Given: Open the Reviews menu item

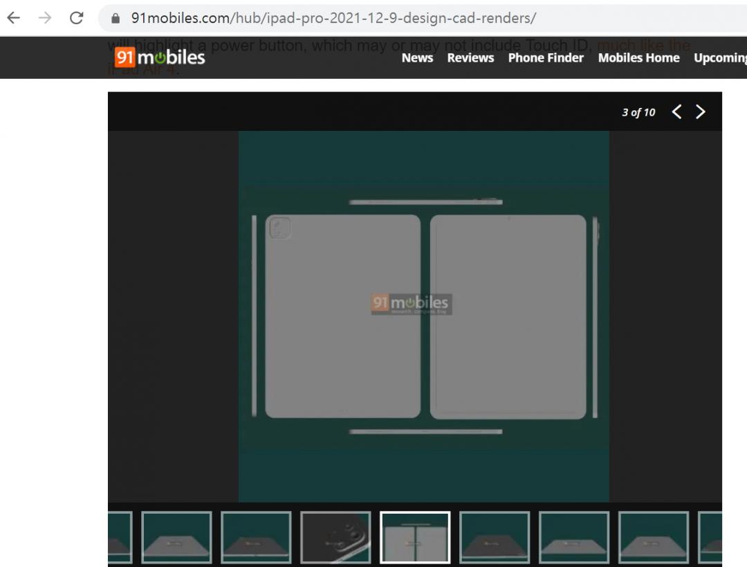Looking at the screenshot, I should pyautogui.click(x=470, y=58).
